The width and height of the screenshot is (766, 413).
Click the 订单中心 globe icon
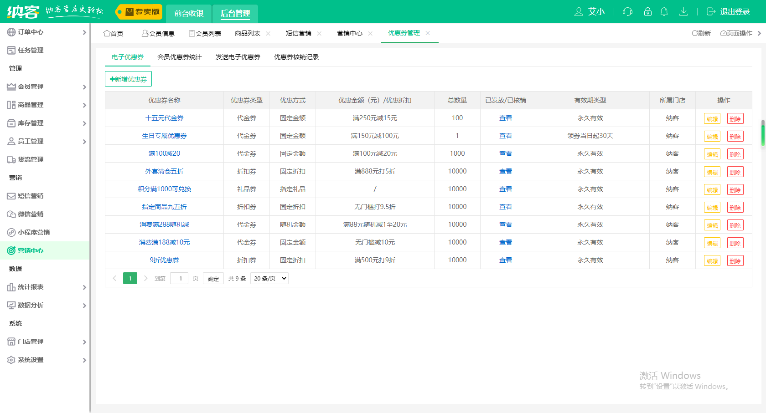click(11, 32)
